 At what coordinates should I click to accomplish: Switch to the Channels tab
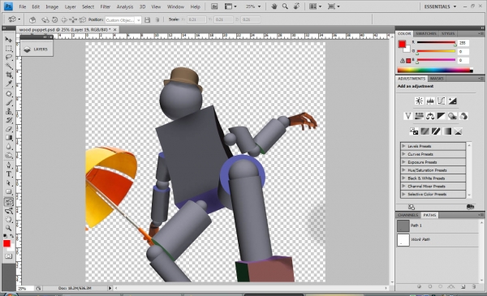[x=407, y=215]
